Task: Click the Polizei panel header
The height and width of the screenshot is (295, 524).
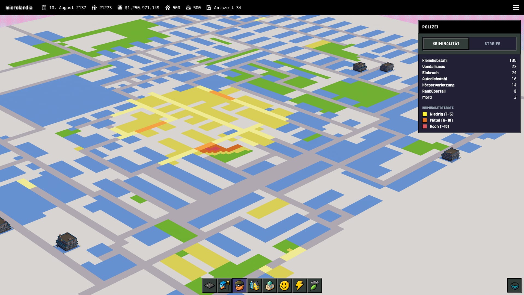Action: tap(469, 27)
